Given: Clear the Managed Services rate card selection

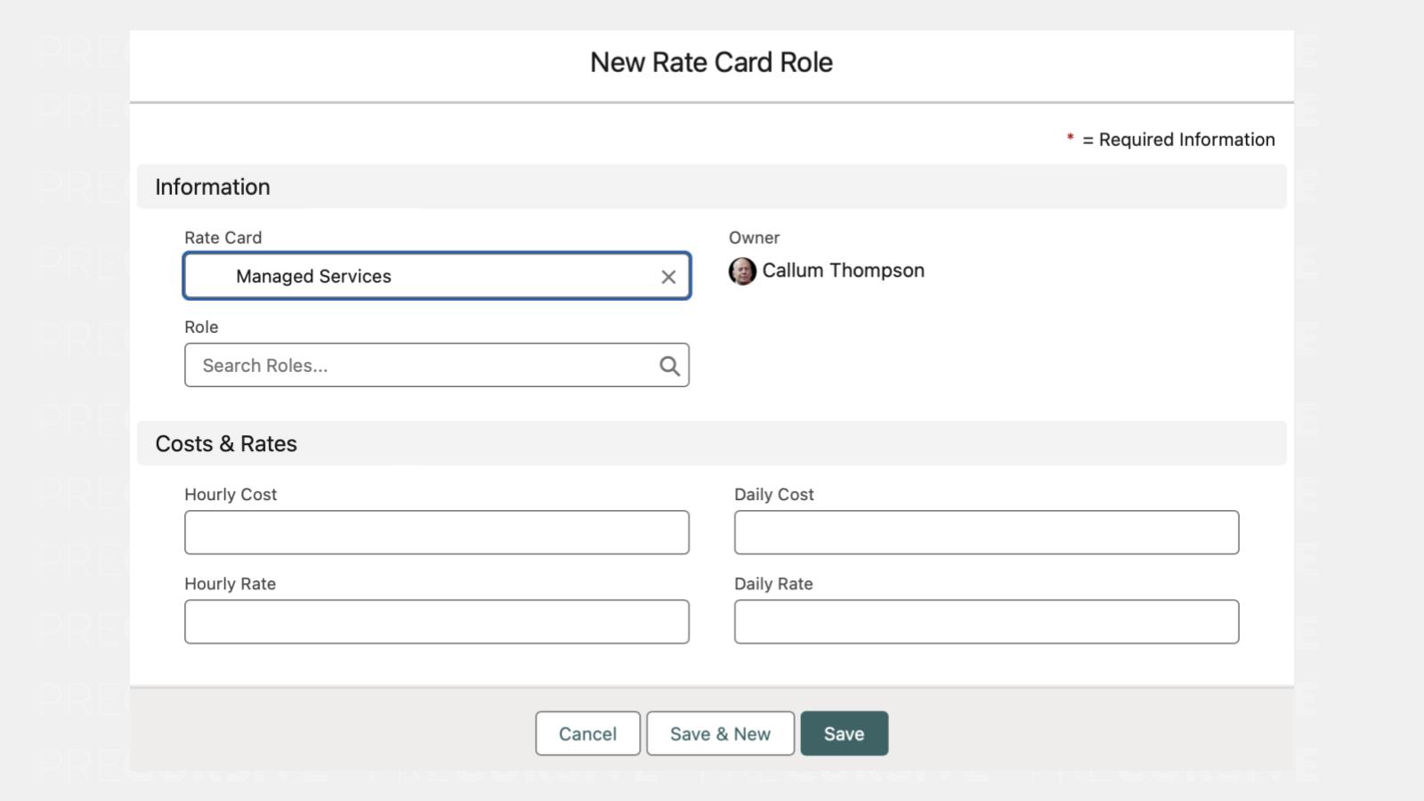Looking at the screenshot, I should (x=668, y=277).
